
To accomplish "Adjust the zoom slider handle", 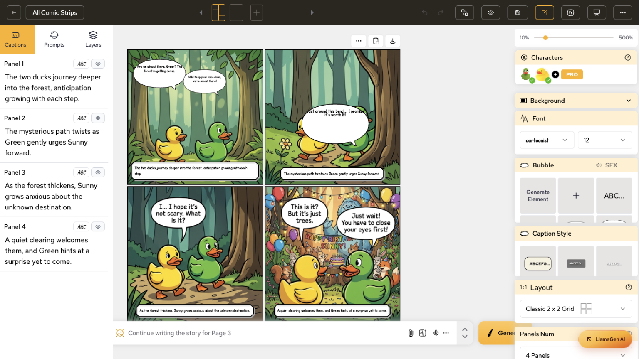I will point(545,38).
